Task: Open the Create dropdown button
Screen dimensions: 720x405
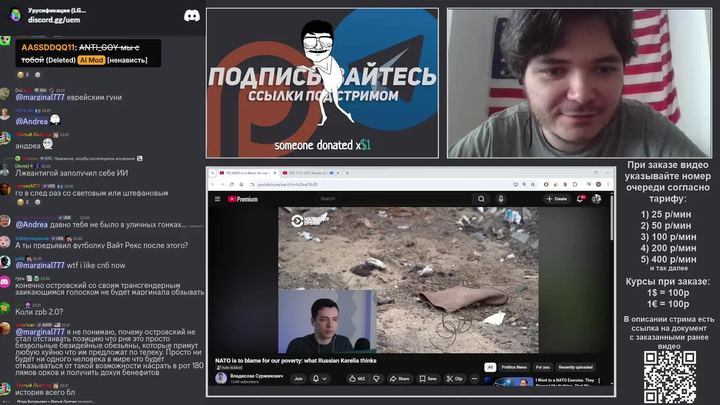Action: point(556,199)
